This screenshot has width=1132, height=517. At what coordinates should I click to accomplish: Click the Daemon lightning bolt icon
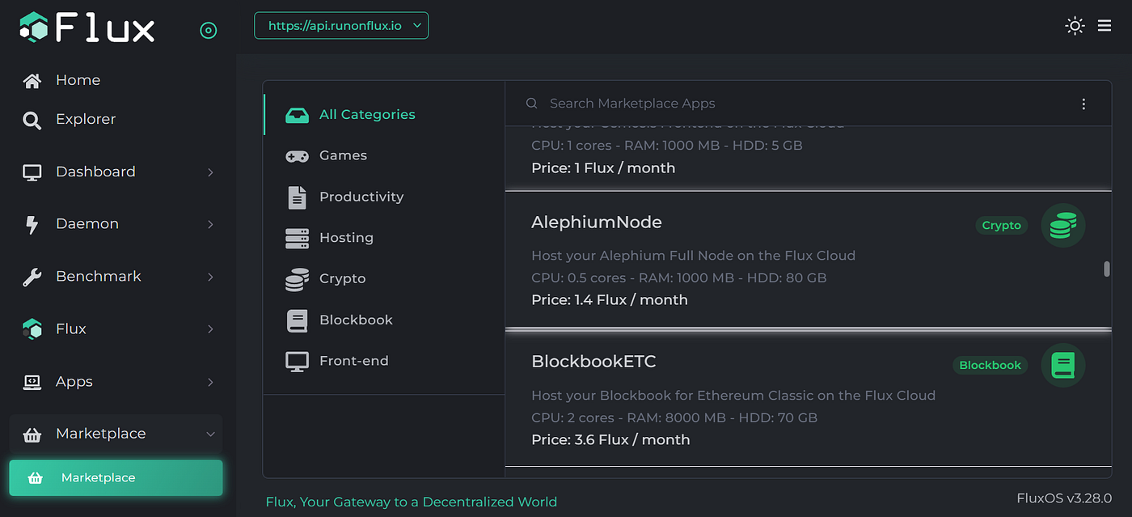pos(32,225)
